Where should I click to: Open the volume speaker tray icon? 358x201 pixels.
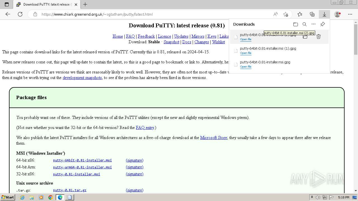pos(318,197)
